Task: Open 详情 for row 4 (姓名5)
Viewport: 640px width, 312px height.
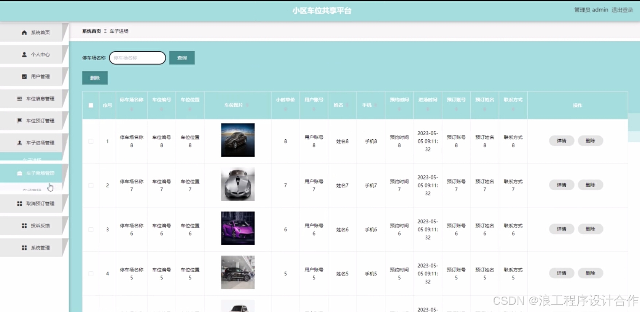Action: (x=562, y=273)
